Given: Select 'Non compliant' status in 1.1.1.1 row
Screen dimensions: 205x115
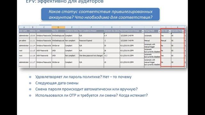Looking at the screenshot, I should pos(72,41).
